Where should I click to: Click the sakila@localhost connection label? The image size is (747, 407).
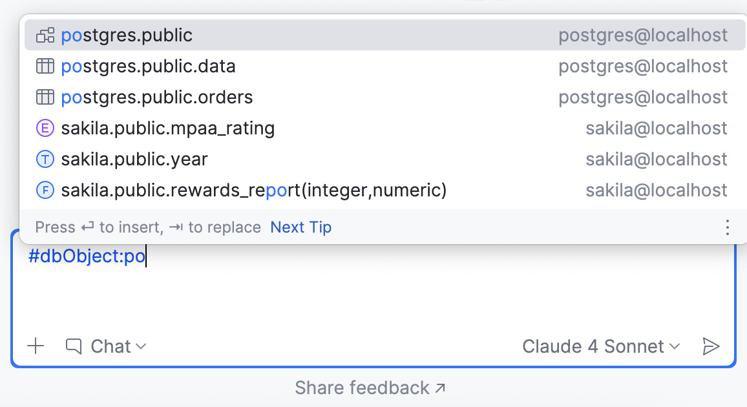pyautogui.click(x=657, y=128)
